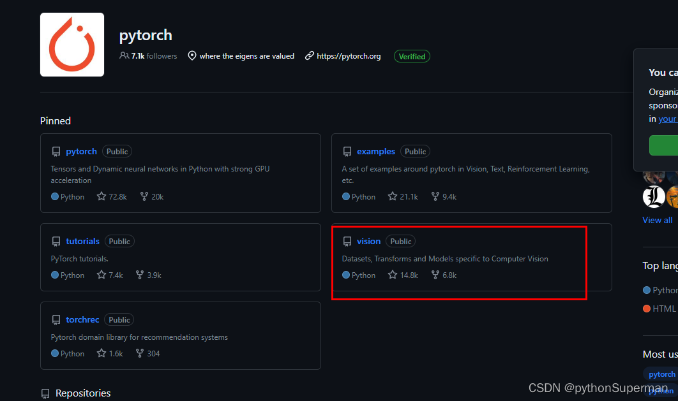Open the pytorch pinned repository link
This screenshot has height=401, width=678.
tap(81, 152)
